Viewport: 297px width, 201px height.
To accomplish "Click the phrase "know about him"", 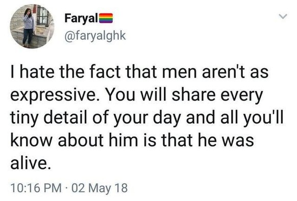I will 75,140.
